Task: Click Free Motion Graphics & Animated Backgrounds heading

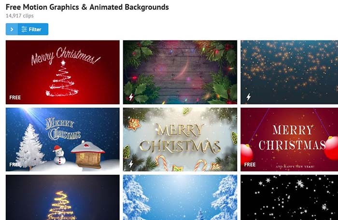Action: tap(87, 7)
